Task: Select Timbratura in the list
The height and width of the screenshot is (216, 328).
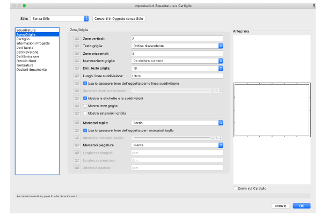Action: click(38, 65)
